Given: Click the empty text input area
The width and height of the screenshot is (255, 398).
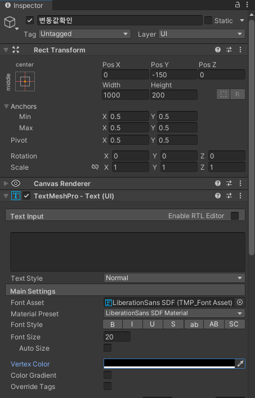Looking at the screenshot, I should (127, 252).
